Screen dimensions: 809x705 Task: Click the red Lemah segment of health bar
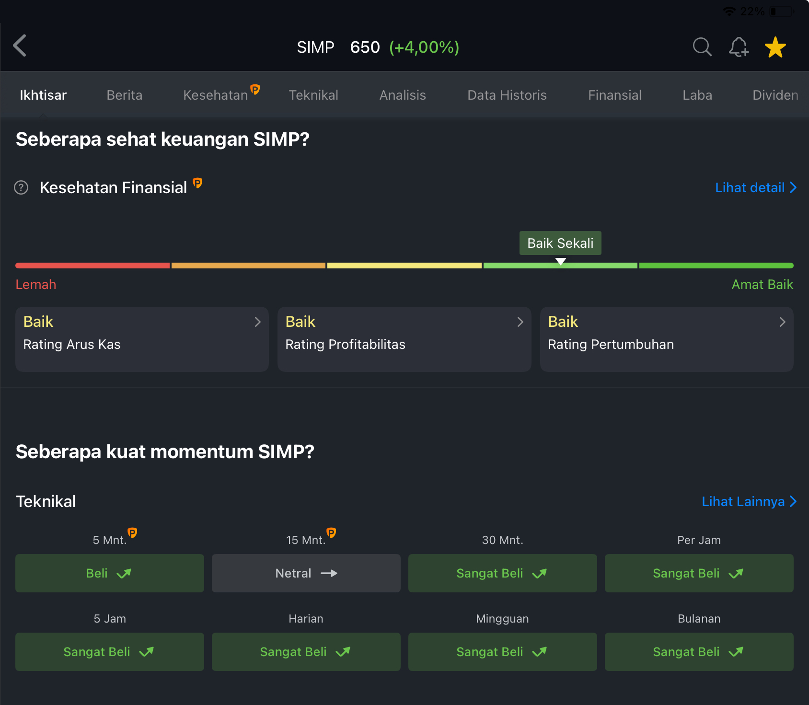tap(92, 266)
